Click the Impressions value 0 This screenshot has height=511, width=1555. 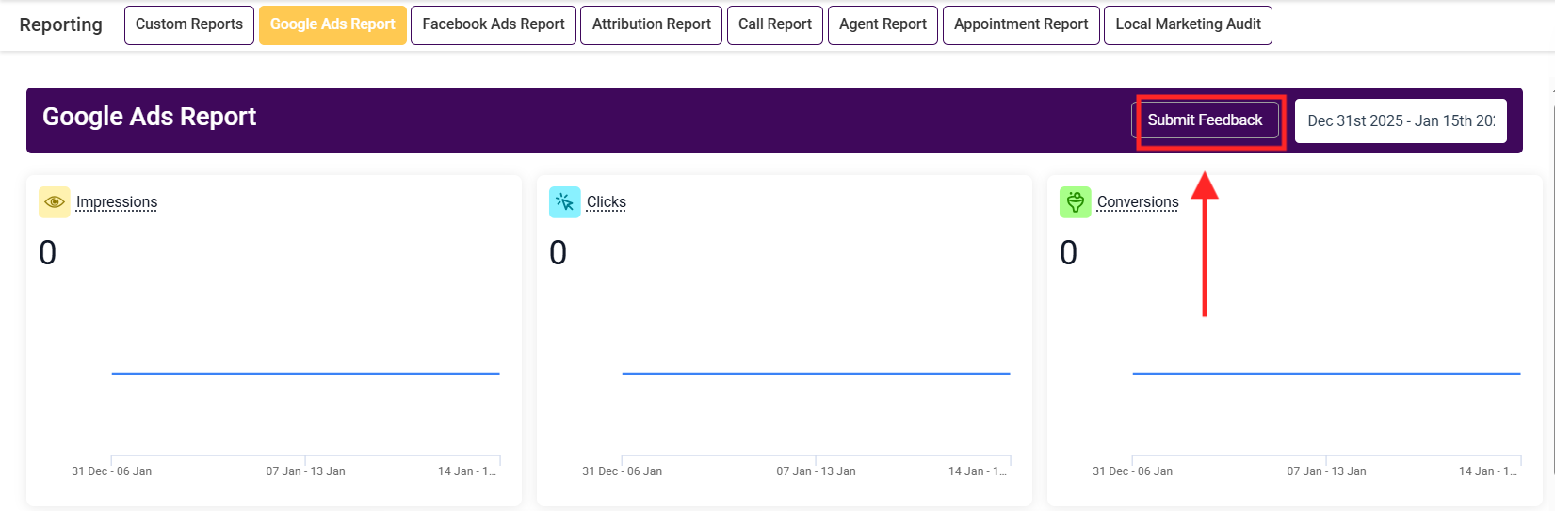click(x=48, y=252)
